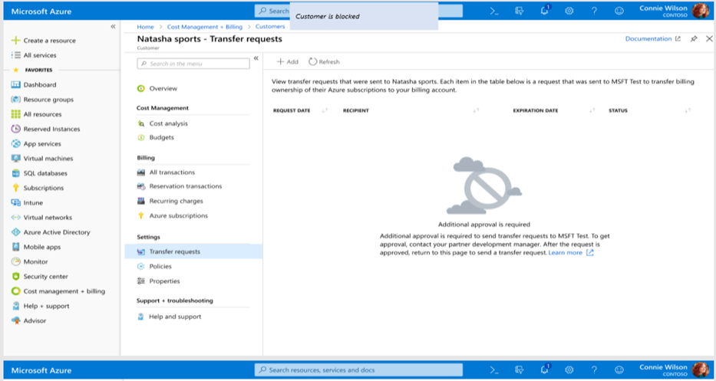Open Documentation link
The height and width of the screenshot is (381, 716).
click(x=652, y=39)
